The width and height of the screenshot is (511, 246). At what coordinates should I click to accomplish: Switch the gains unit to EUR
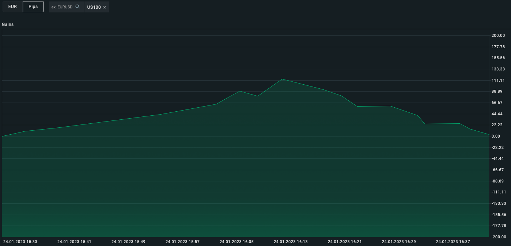coord(12,7)
